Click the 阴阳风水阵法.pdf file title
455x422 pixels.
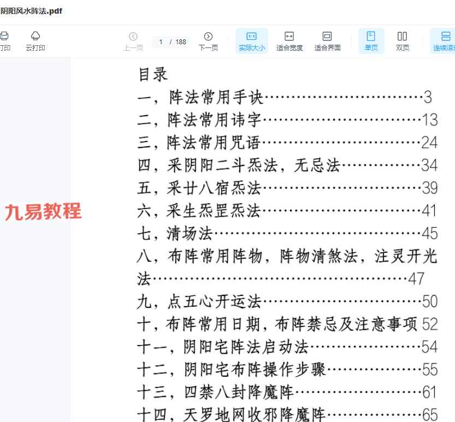(31, 11)
